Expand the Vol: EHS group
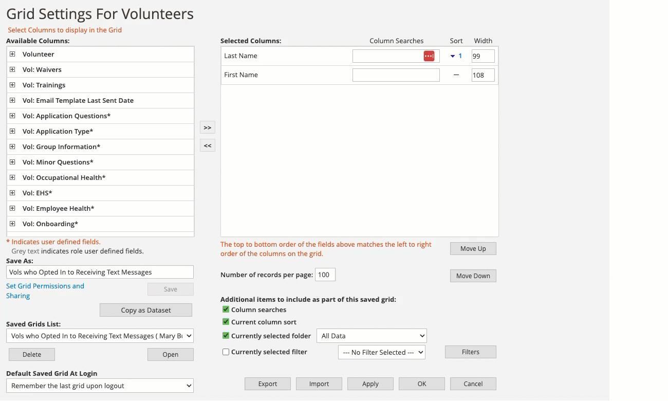This screenshot has height=401, width=668. point(12,193)
